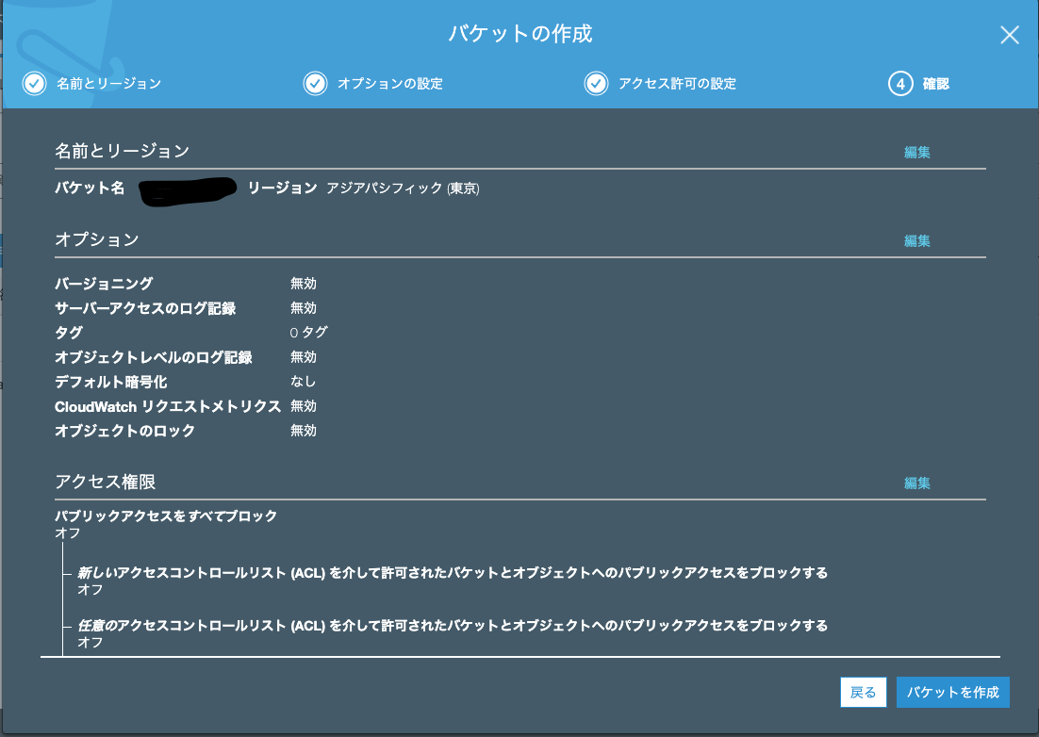
Task: Close the バケットの作成 dialog with the X
Action: tap(1010, 35)
